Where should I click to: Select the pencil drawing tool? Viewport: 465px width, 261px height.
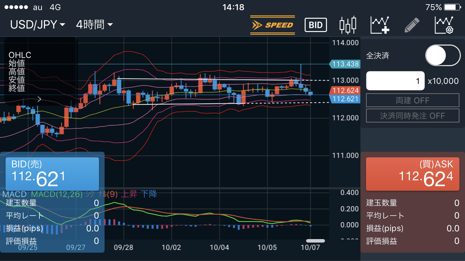coord(412,25)
